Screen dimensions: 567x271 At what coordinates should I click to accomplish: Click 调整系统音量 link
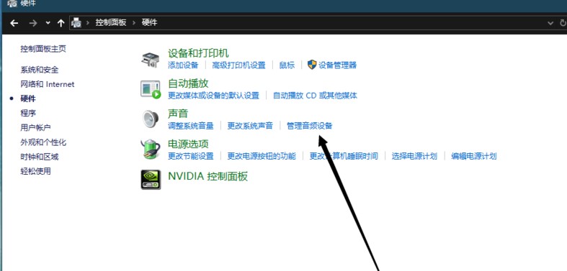coord(191,126)
